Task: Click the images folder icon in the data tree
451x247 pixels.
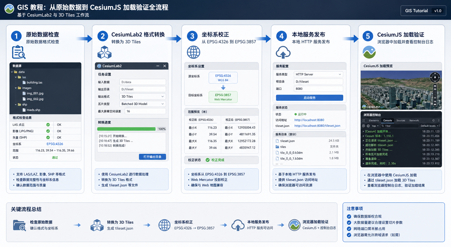Action: coord(19,88)
